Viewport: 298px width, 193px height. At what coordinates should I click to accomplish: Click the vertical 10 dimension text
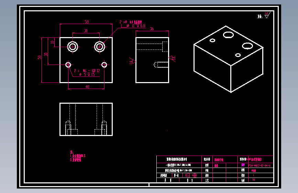(x=53, y=42)
